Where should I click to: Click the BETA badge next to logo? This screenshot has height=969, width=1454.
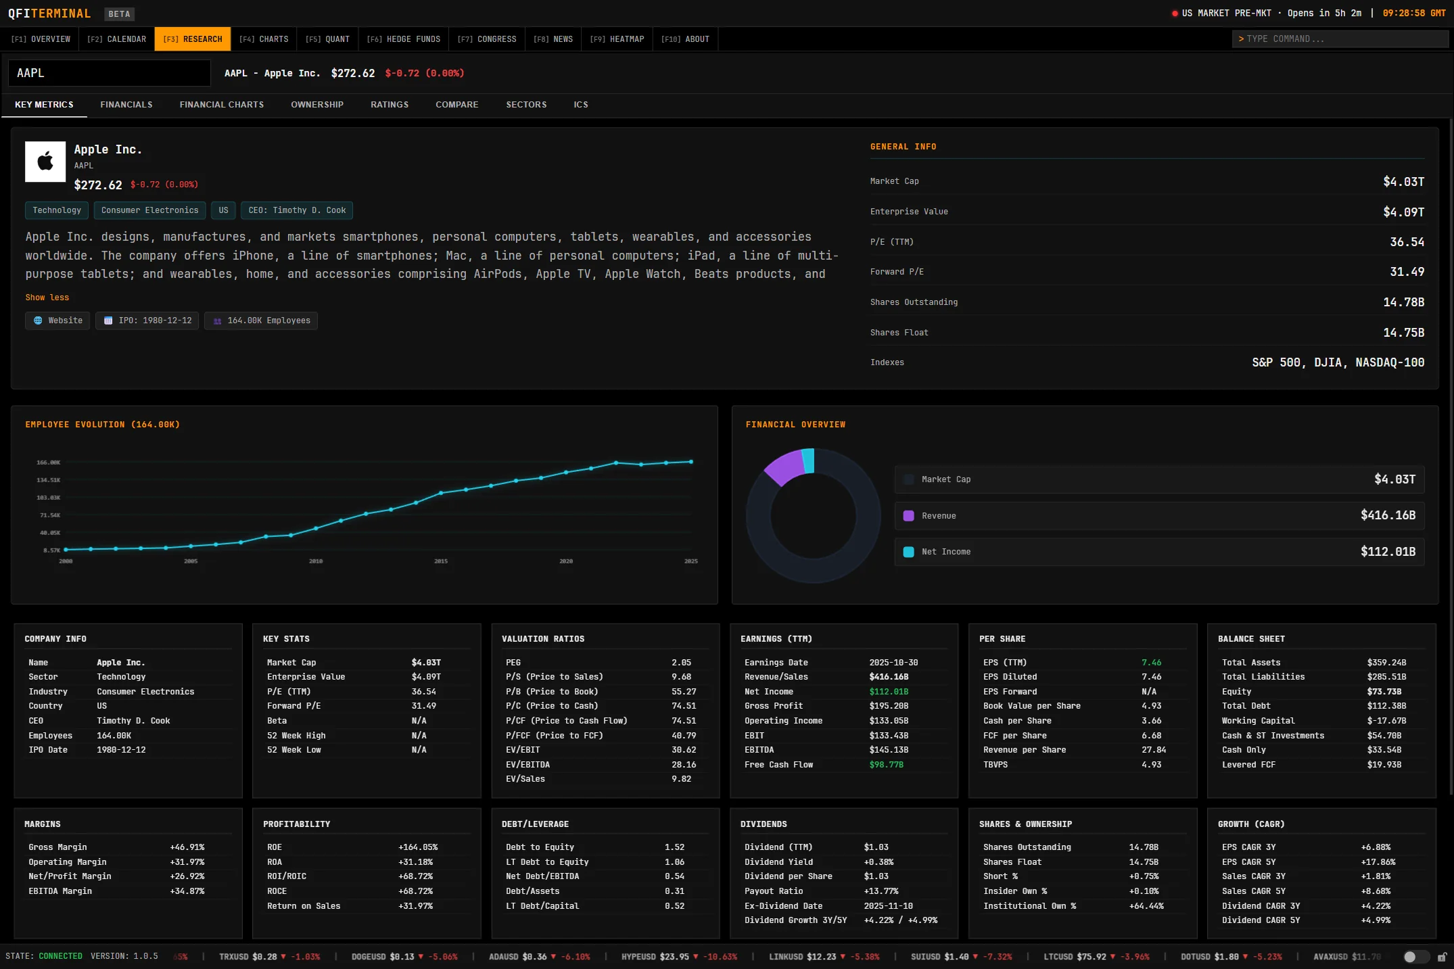coord(119,14)
